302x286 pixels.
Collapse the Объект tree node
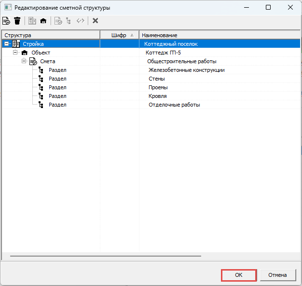pos(15,53)
